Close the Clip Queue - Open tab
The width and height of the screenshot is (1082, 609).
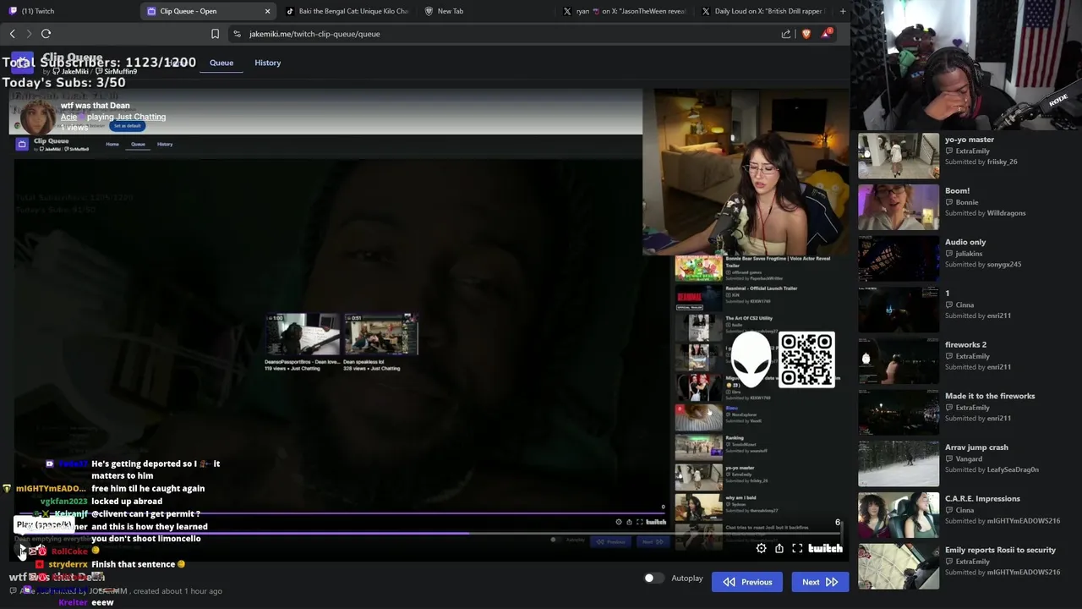[x=267, y=11]
